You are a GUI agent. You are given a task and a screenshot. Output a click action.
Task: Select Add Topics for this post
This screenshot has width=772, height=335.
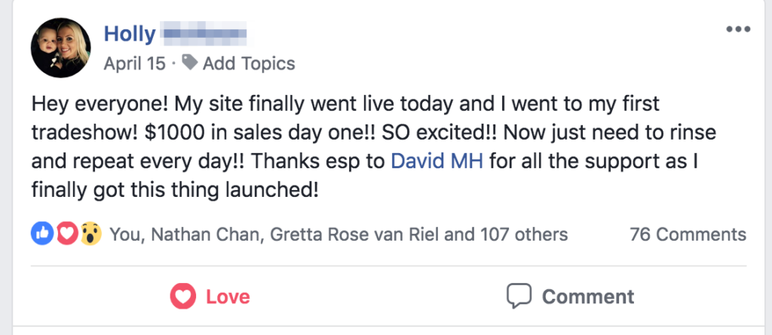pyautogui.click(x=249, y=63)
